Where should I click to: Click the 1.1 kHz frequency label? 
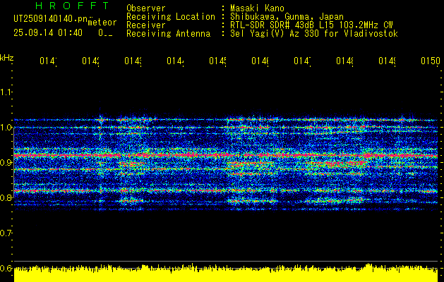coord(6,92)
